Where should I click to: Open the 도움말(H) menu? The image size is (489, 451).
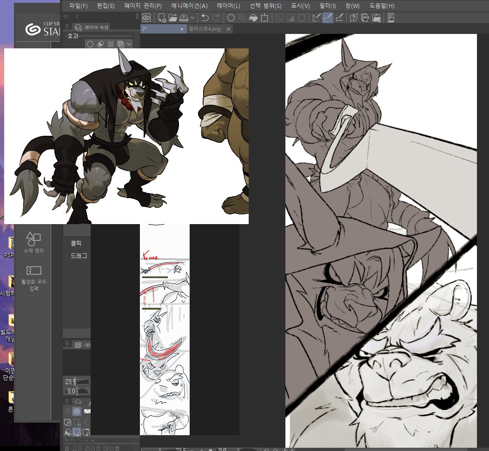click(382, 6)
